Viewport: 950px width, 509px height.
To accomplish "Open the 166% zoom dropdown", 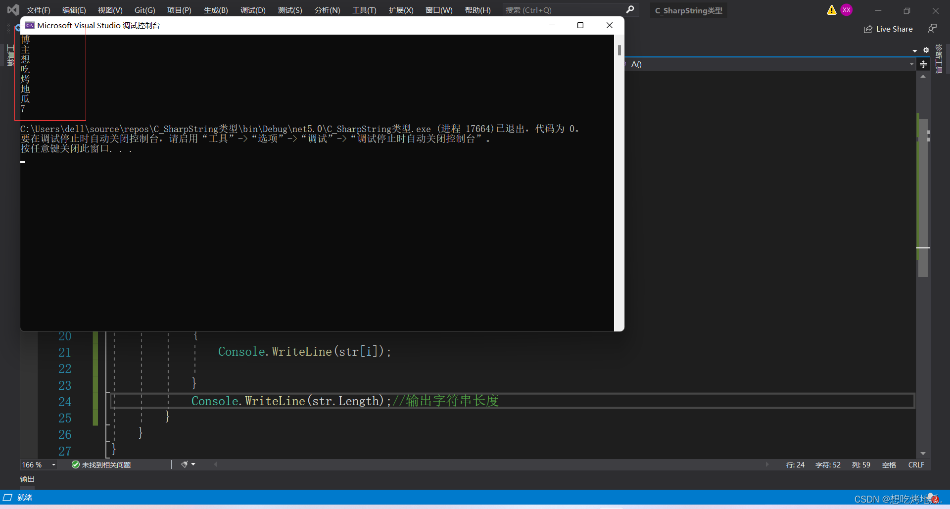I will (x=53, y=464).
